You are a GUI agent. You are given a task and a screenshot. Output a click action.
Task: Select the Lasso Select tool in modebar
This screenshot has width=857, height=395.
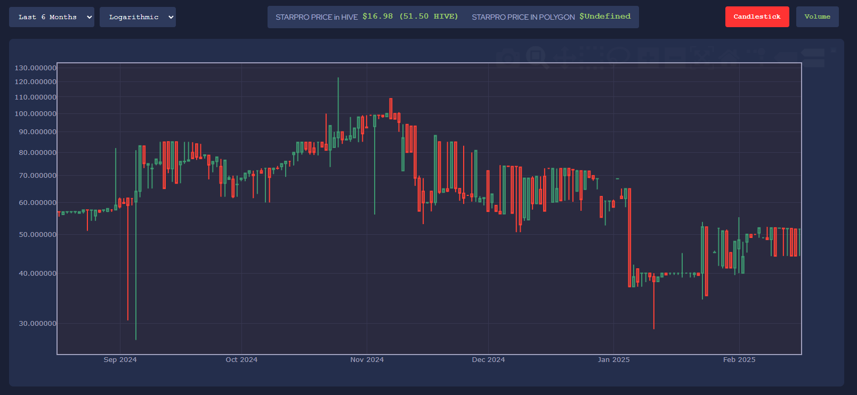tap(618, 57)
